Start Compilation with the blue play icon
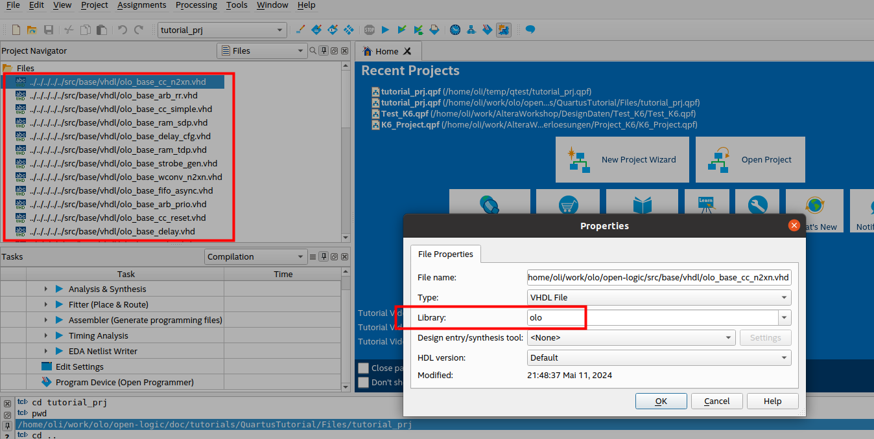Screen dimensions: 874x439 385,30
